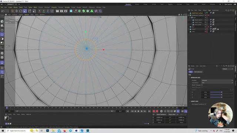Screen dimensions: 237x133
Task: Toggle visibility dots of Cube.1 object
Action: tap(207, 29)
